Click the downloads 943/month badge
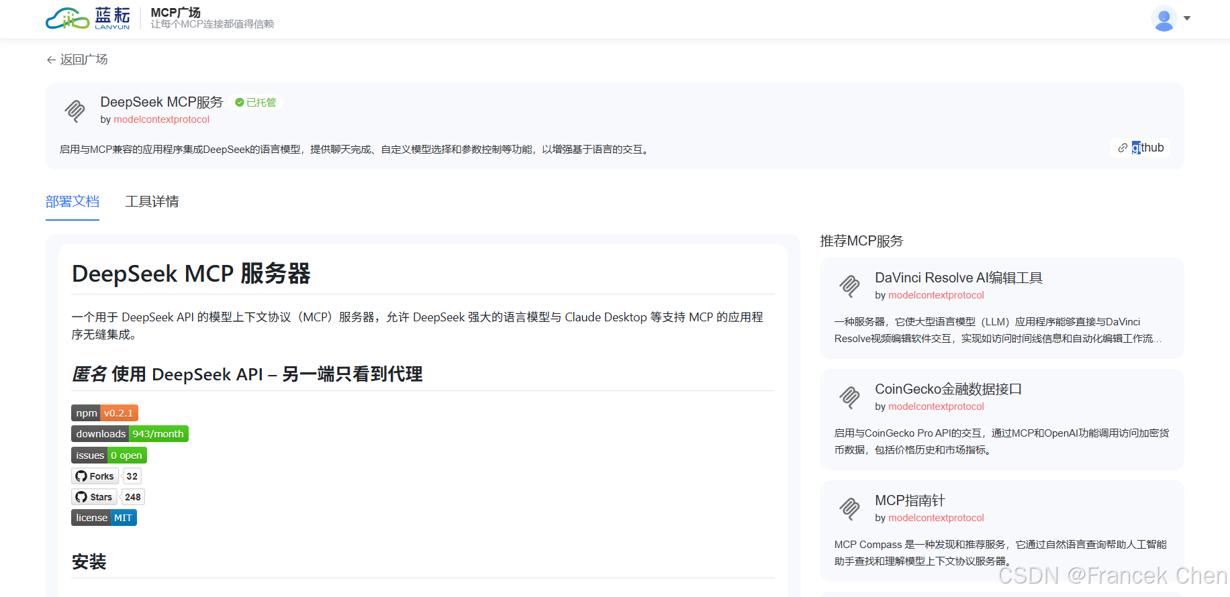The image size is (1230, 597). (x=130, y=434)
